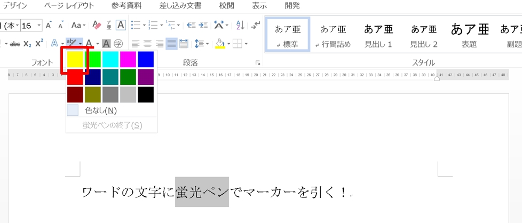This screenshot has height=223, width=522.
Task: Pick the yellow highlight color
Action: pos(75,59)
